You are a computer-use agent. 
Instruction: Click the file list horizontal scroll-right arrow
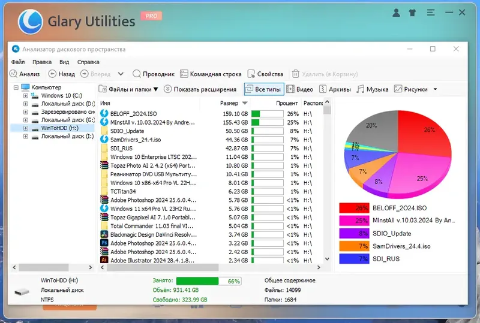click(319, 267)
